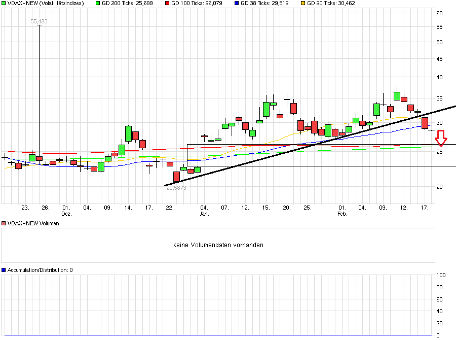Click the green VDAX-NEW legend swatch
The height and width of the screenshot is (340, 456).
4,3
